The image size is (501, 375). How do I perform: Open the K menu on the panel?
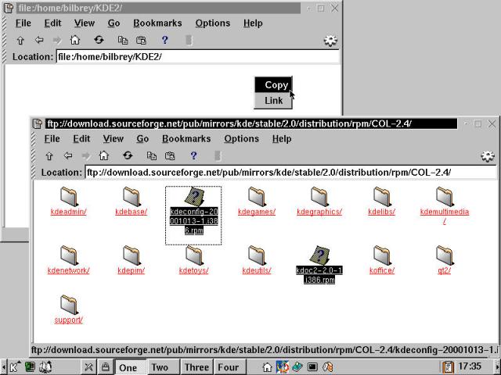pyautogui.click(x=13, y=367)
